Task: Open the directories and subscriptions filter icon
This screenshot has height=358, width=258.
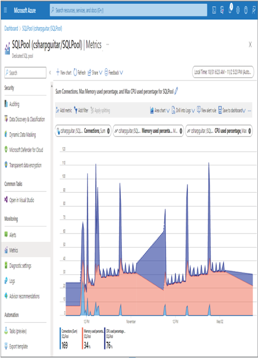Action: pyautogui.click(x=222, y=10)
